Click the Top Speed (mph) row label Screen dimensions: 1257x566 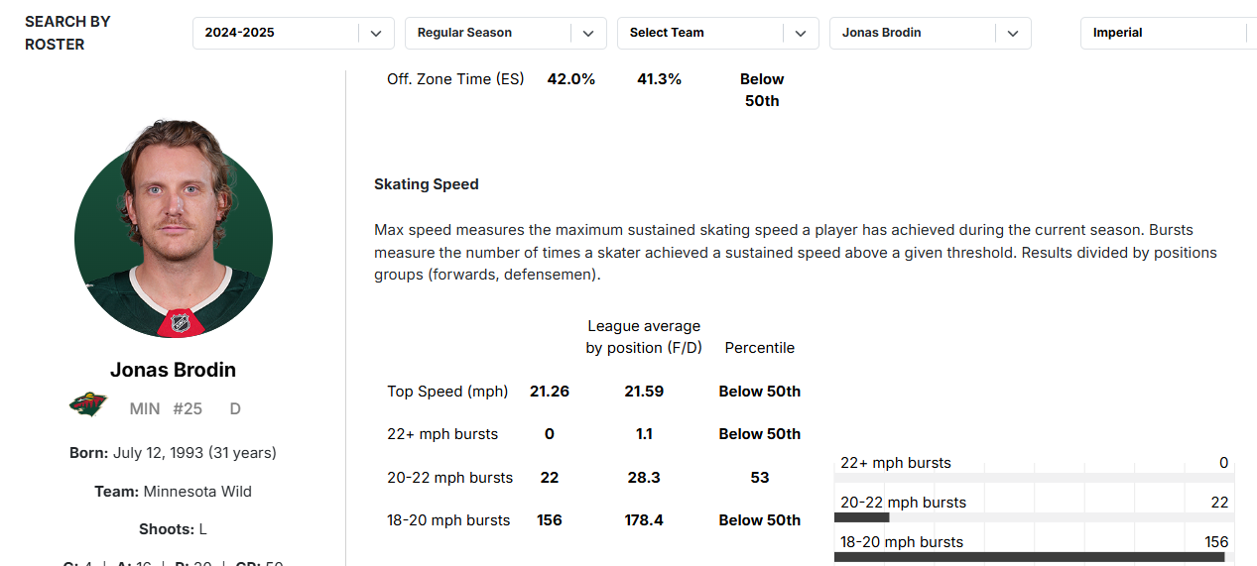447,392
